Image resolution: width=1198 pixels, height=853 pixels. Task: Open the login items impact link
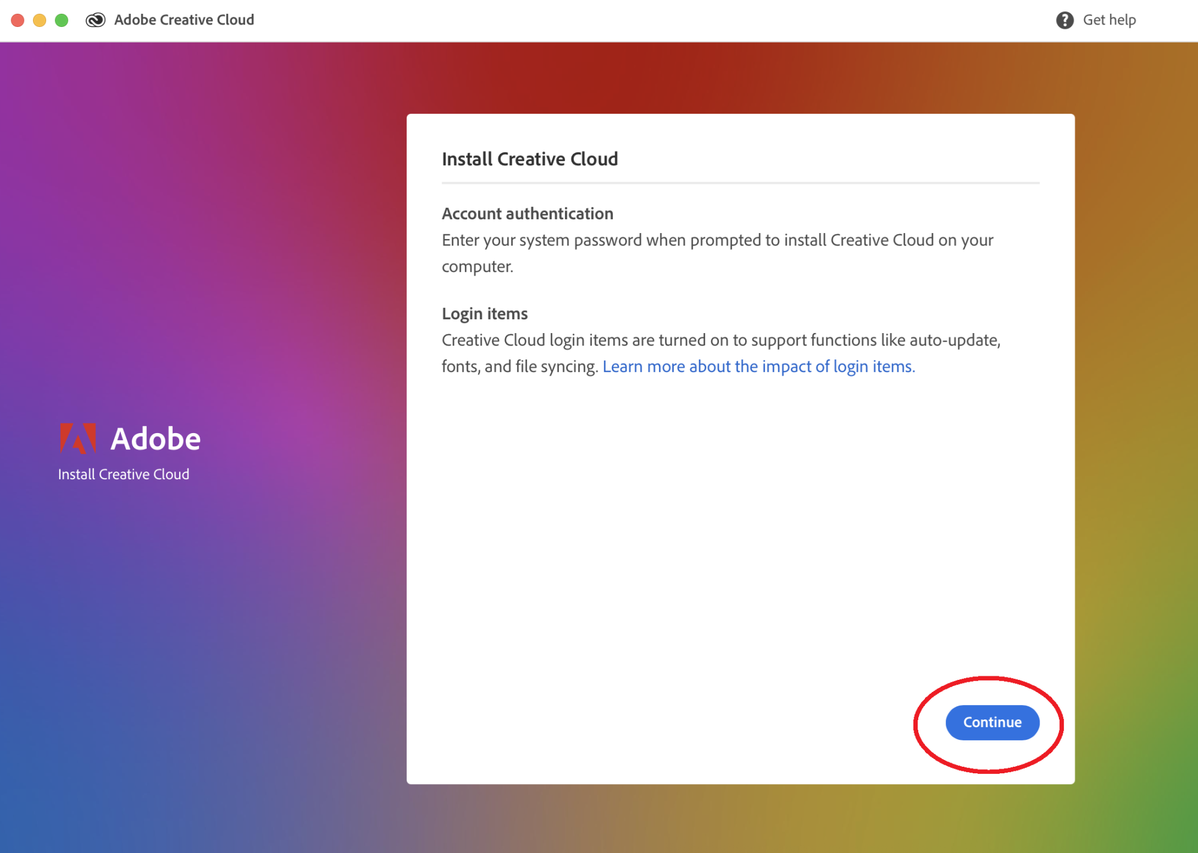click(758, 367)
